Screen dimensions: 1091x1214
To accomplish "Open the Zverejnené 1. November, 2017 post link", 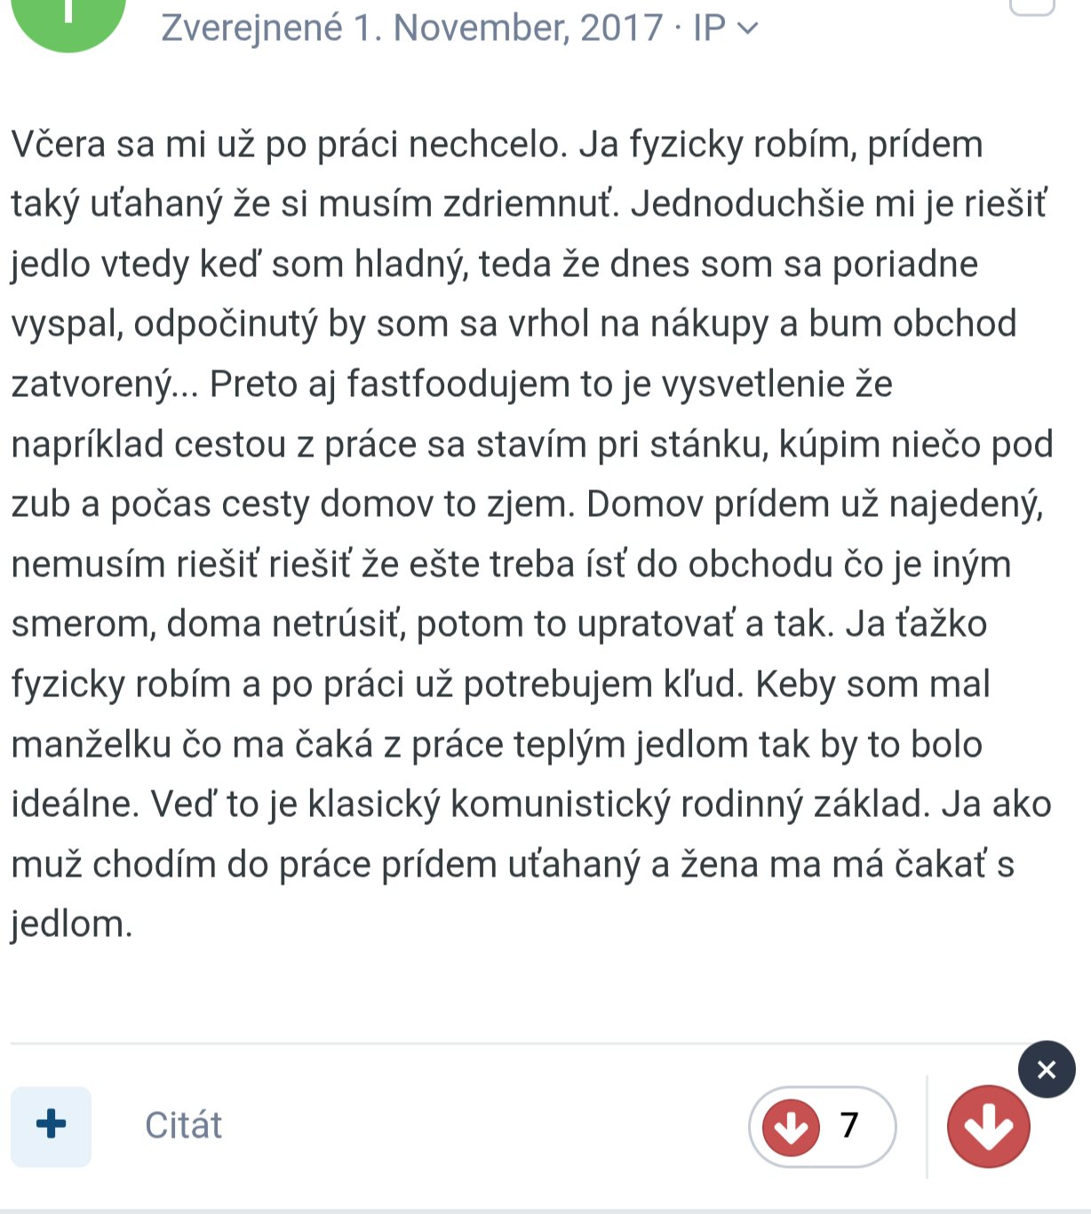I will click(411, 28).
